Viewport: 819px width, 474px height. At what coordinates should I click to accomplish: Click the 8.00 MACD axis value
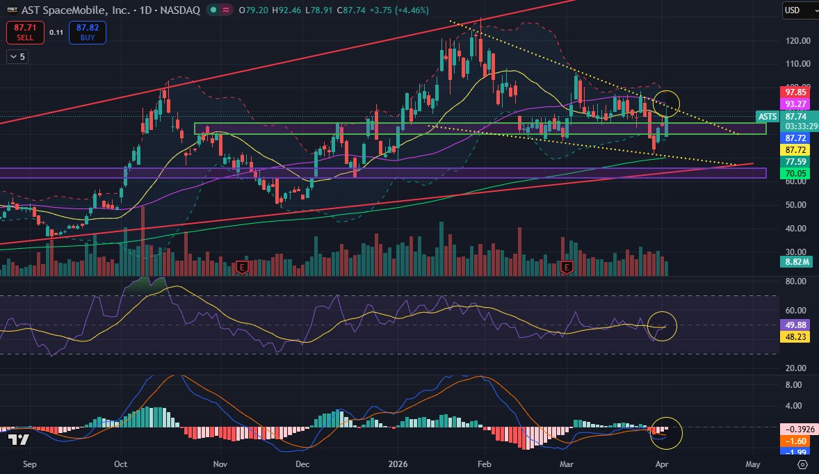(x=793, y=385)
